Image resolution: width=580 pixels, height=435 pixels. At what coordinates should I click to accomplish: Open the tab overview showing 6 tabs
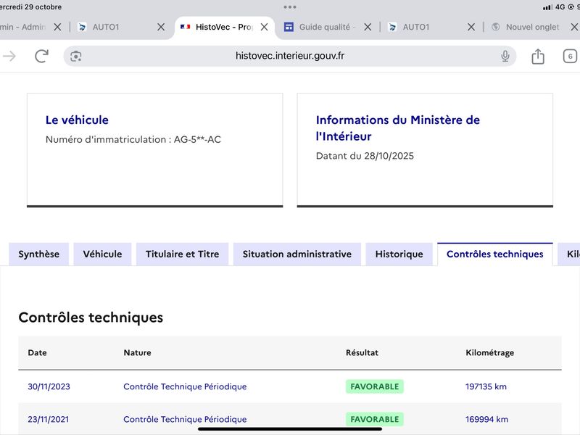pyautogui.click(x=570, y=56)
